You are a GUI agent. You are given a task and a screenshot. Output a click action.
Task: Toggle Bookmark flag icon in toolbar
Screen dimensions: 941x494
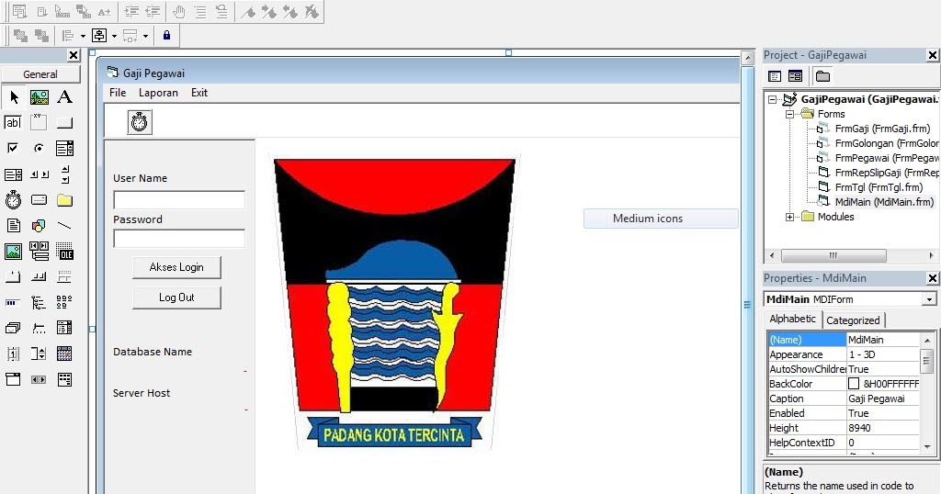[248, 11]
